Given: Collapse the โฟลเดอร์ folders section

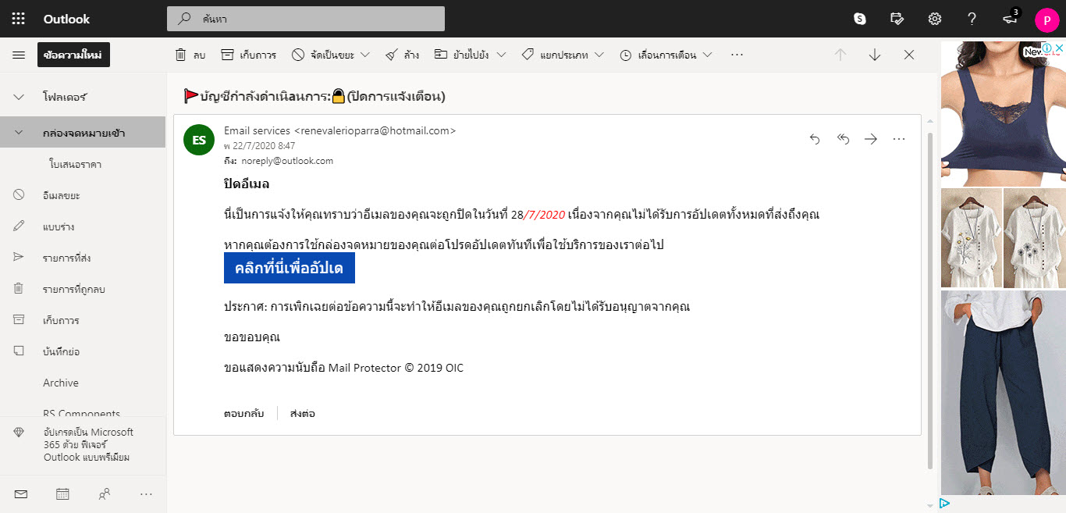Looking at the screenshot, I should 19,98.
